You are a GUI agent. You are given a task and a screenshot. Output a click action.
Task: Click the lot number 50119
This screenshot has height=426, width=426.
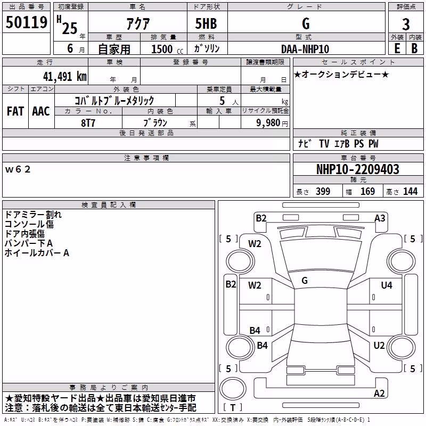(x=26, y=22)
